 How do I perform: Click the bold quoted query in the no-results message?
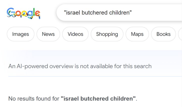[x=98, y=99]
